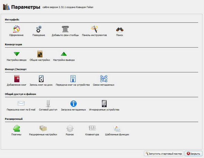The image size is (204, 158).
Task: Open the Поведение behavior settings
Action: (39, 30)
